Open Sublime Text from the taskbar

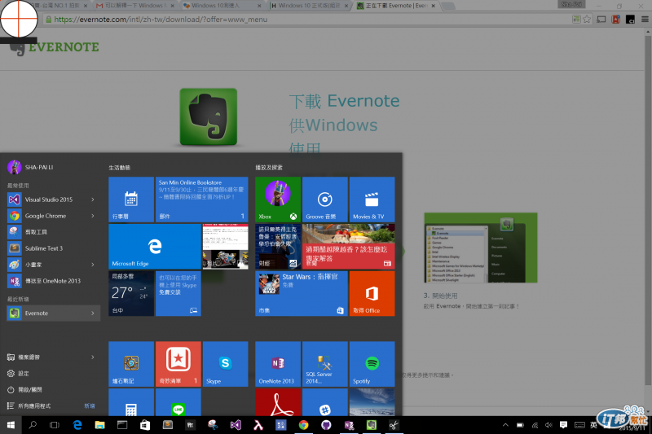click(168, 425)
